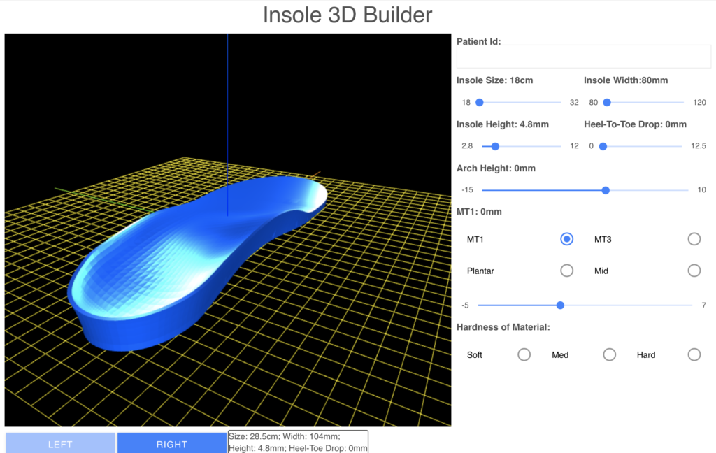Click the Arch Height minimum value -15
This screenshot has width=716, height=453.
(x=467, y=189)
